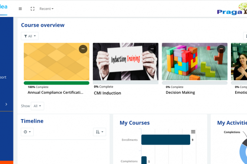
Task: Toggle fullscreen mode icon
Action: [32, 9]
